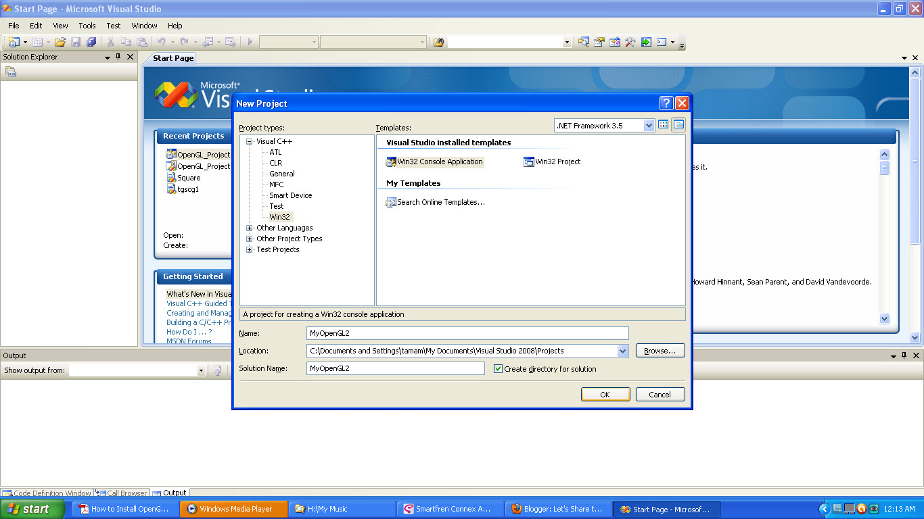Click the Undo arrow in the toolbar
The width and height of the screenshot is (924, 519).
pos(161,42)
